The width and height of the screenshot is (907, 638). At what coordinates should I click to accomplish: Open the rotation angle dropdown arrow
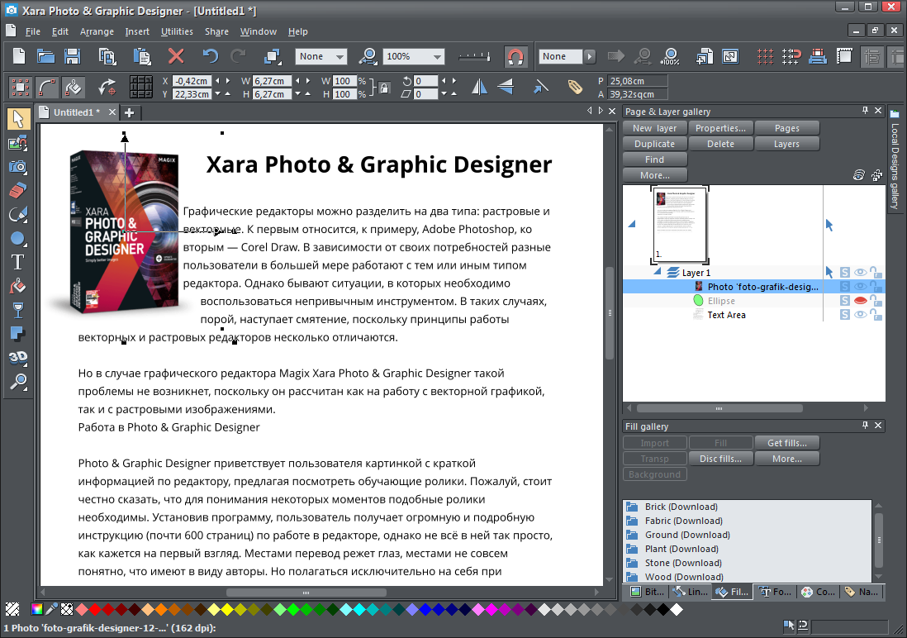coord(444,81)
